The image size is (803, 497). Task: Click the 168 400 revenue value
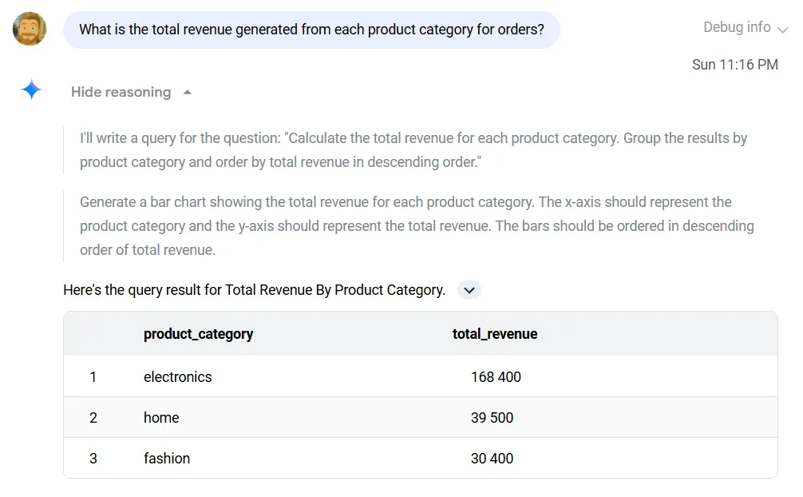pos(496,377)
